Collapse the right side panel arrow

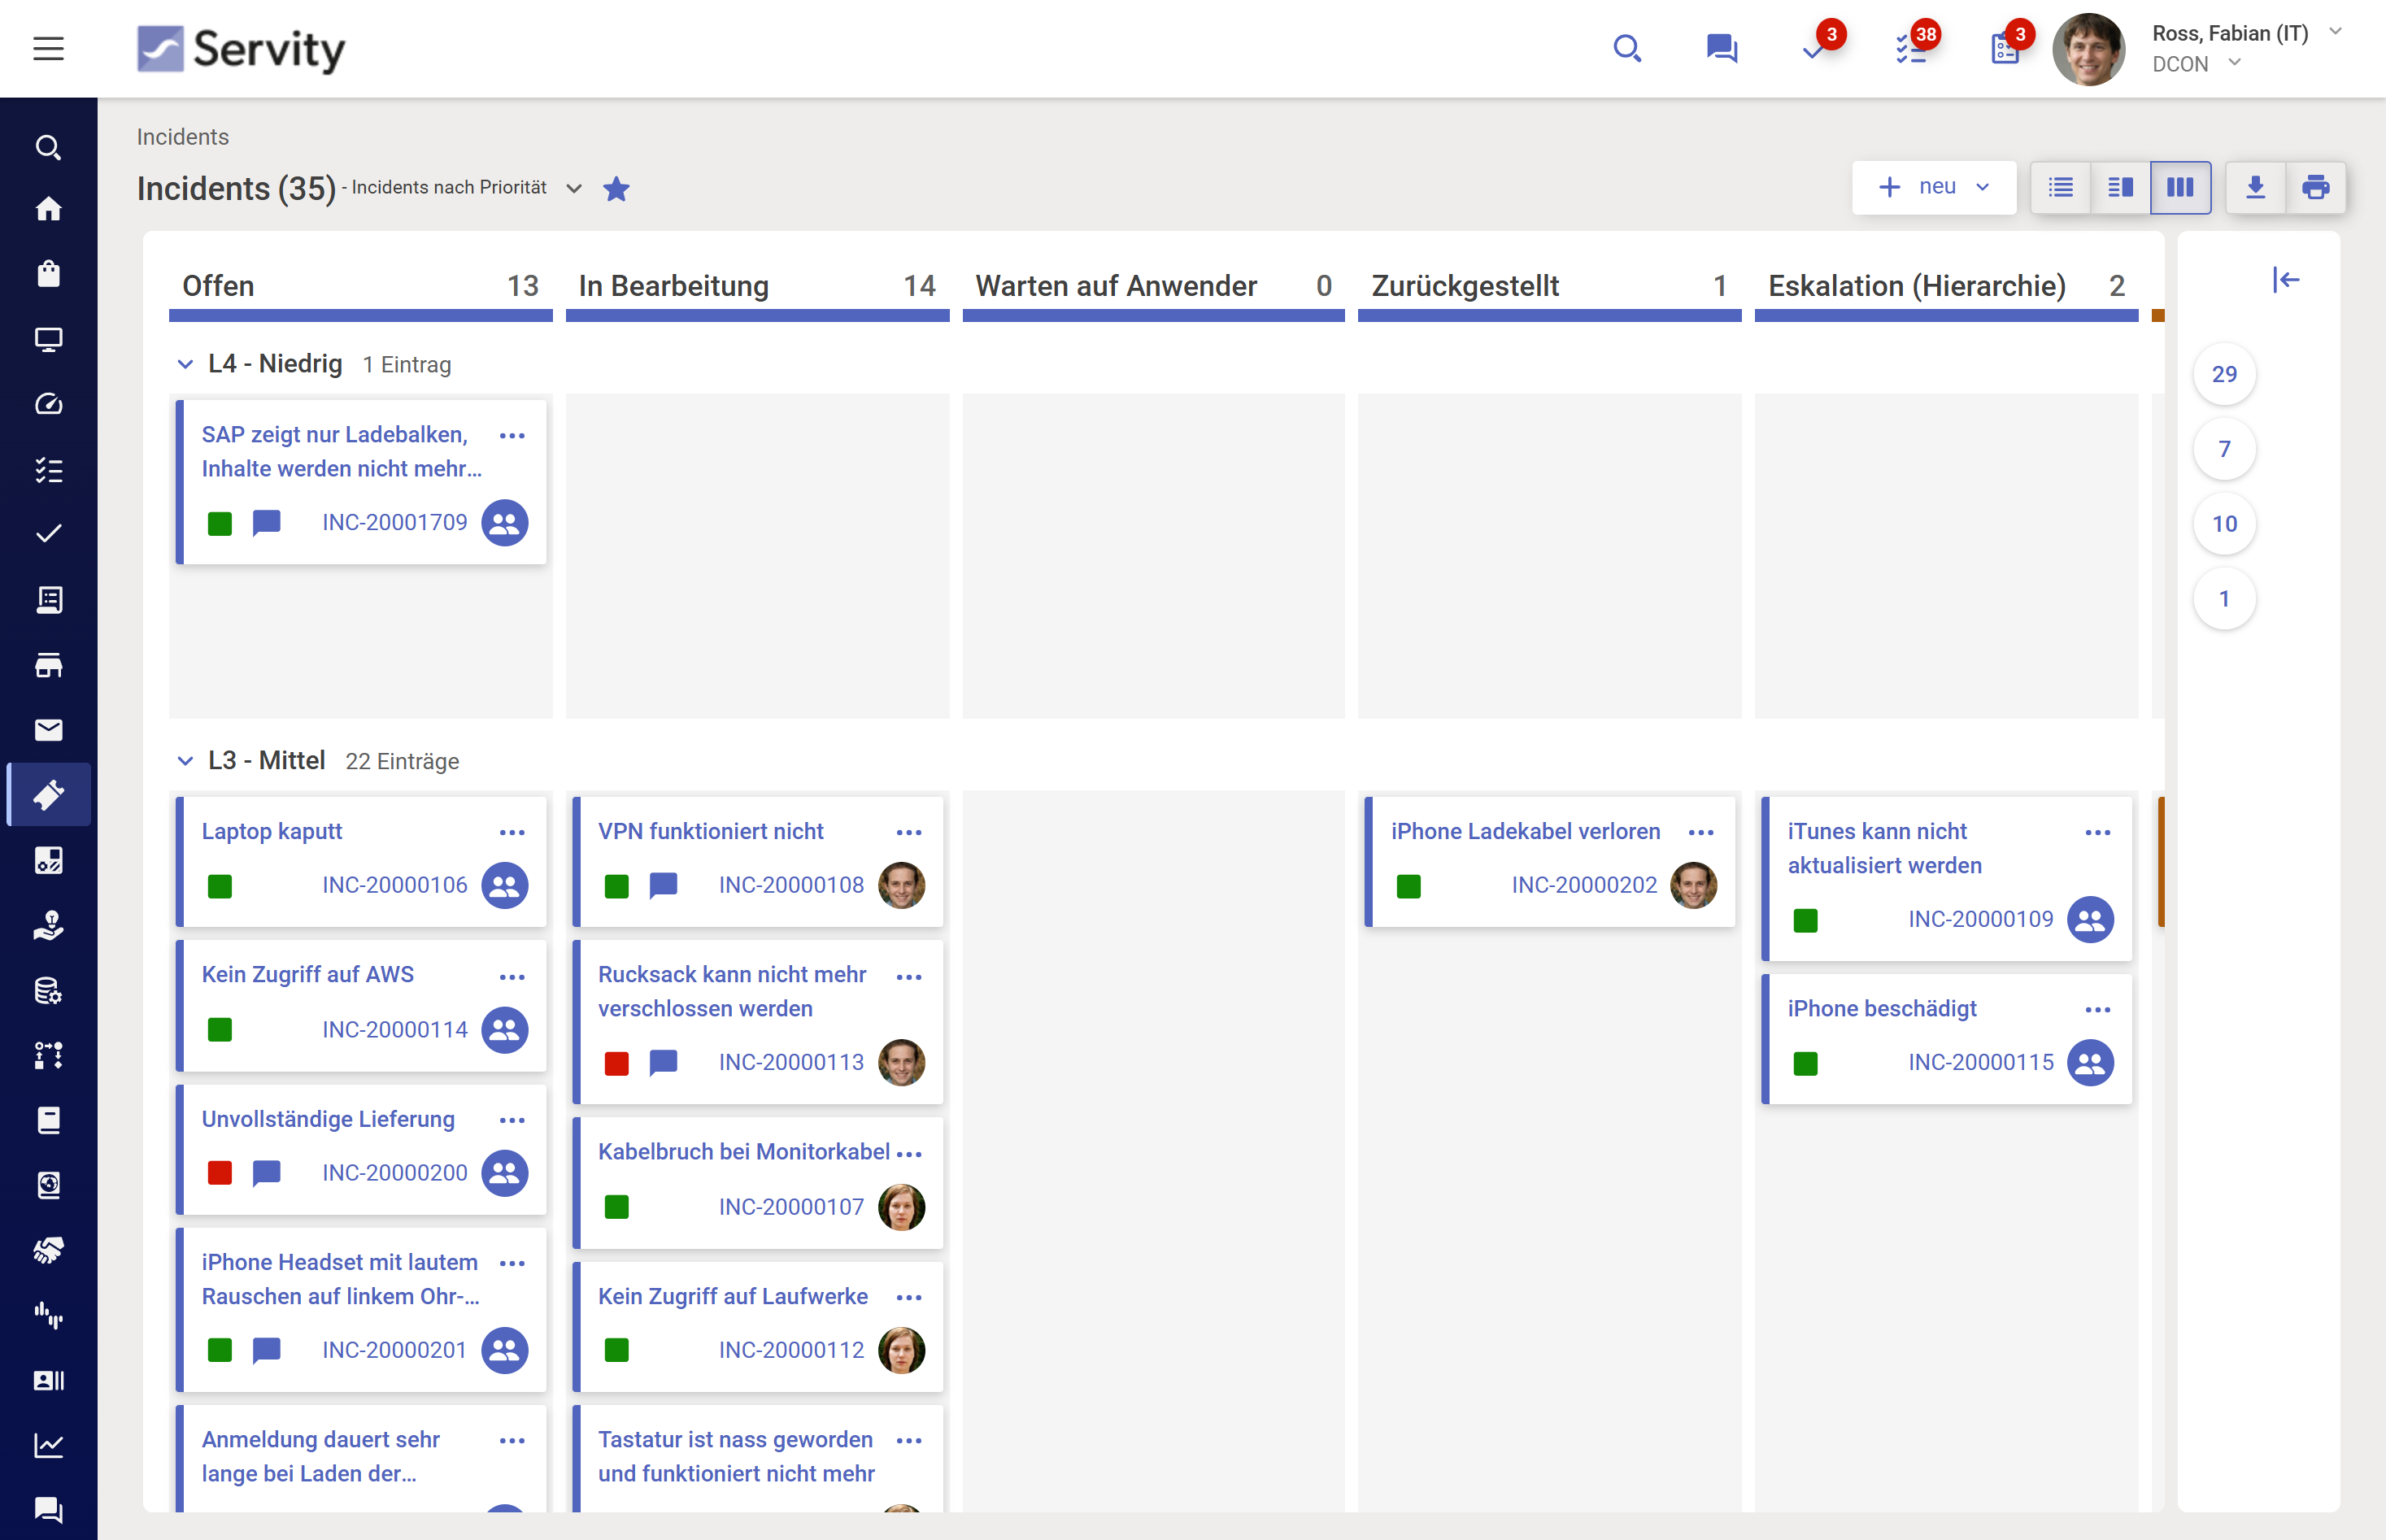click(2286, 279)
